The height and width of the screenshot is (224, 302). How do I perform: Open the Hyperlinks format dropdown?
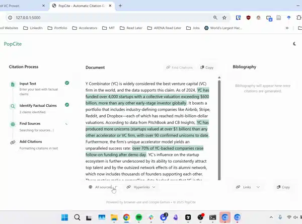pos(141,187)
